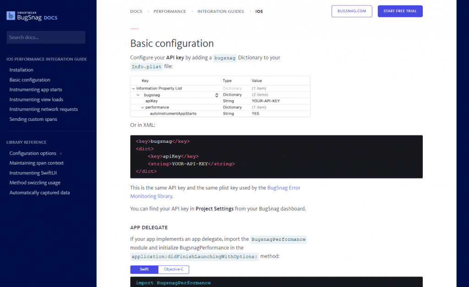Select the Swift code tab
Viewport: 469px width, 287px height.
point(144,269)
